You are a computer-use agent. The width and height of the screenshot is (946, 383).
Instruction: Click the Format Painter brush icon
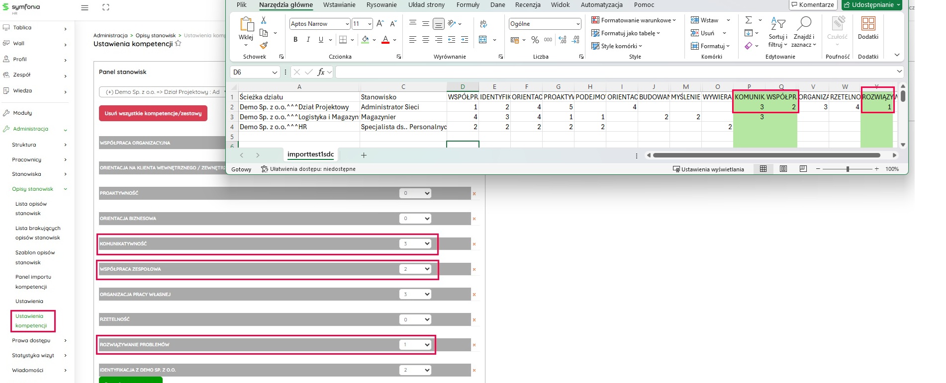[264, 45]
